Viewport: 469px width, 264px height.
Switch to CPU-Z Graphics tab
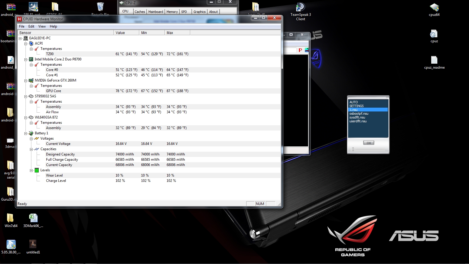[x=199, y=12]
